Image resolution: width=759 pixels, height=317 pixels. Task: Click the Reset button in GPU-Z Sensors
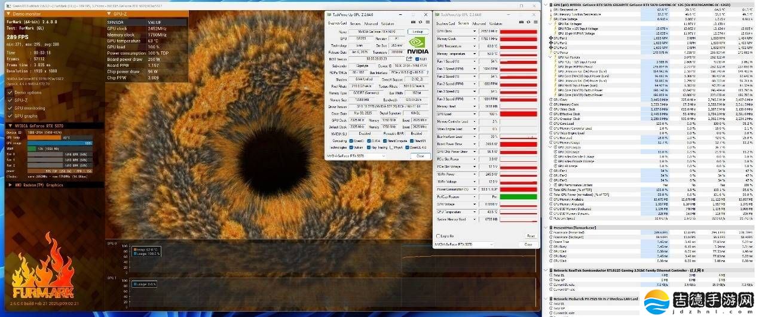(x=530, y=236)
